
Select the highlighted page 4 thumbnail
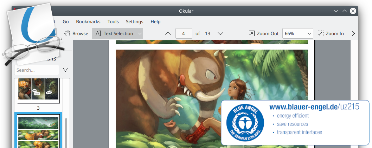pos(38,131)
